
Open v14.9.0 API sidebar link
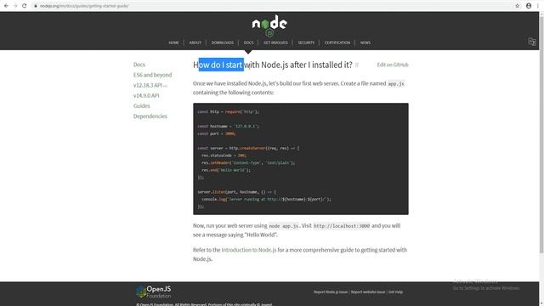coord(146,95)
